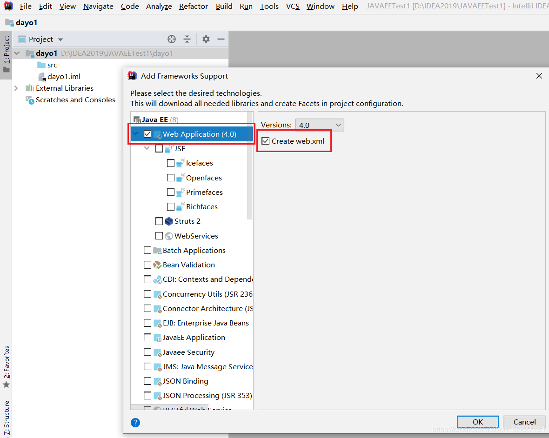Click the CDI Contexts icon
Screen dimensions: 549x438
(x=158, y=279)
